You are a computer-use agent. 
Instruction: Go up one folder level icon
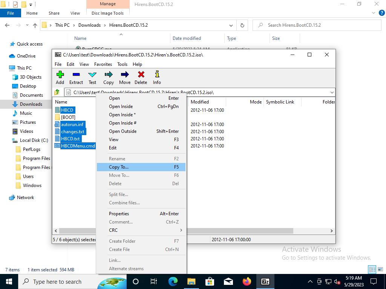pos(57,92)
